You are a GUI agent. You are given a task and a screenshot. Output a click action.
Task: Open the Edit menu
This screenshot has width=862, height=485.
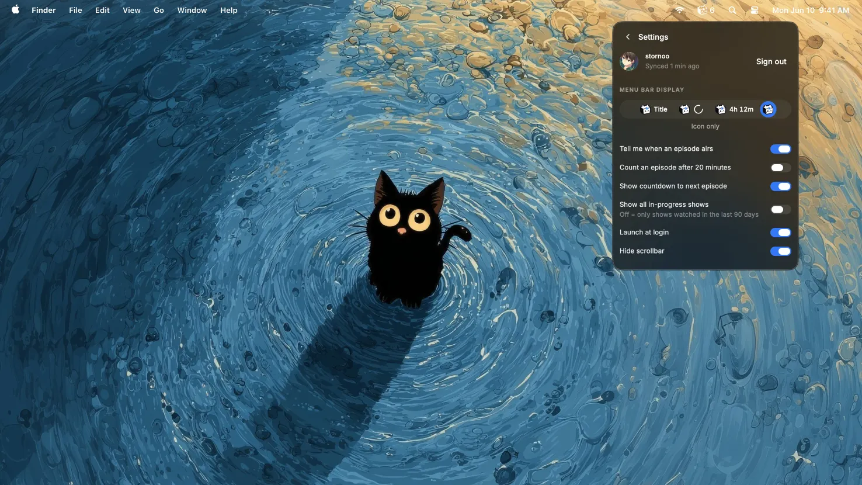pos(102,11)
